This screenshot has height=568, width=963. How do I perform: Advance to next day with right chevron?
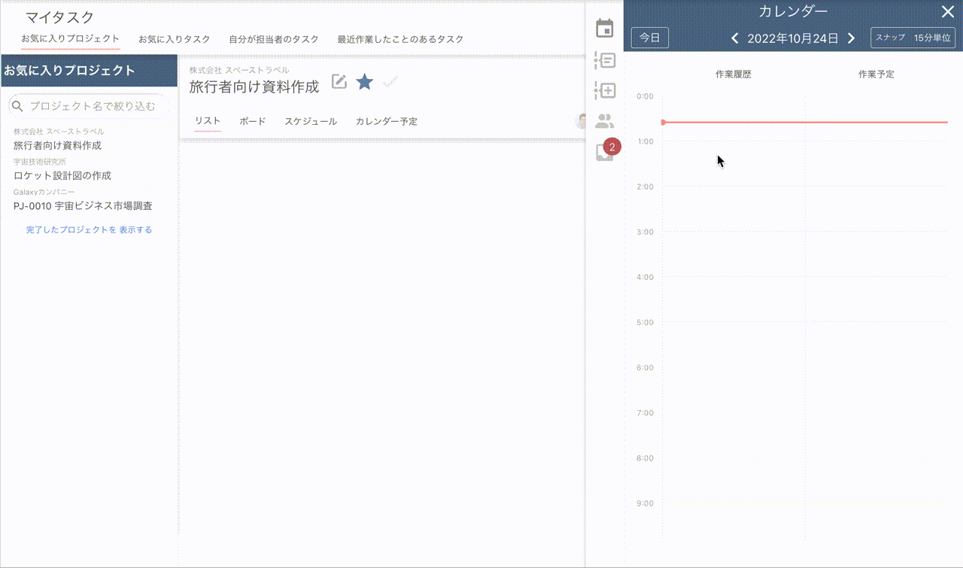click(852, 38)
